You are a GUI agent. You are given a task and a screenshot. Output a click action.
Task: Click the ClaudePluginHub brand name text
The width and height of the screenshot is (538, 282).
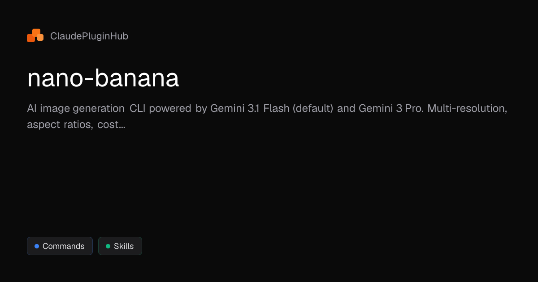[x=89, y=36]
